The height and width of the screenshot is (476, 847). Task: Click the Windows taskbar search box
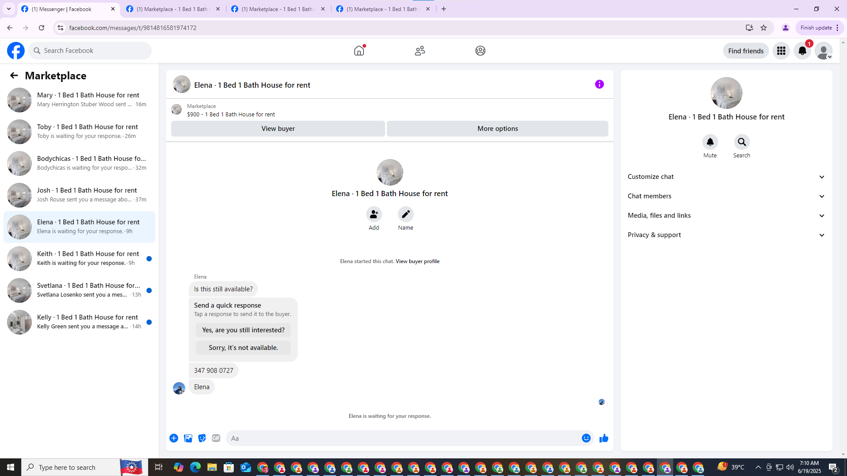coord(84,467)
